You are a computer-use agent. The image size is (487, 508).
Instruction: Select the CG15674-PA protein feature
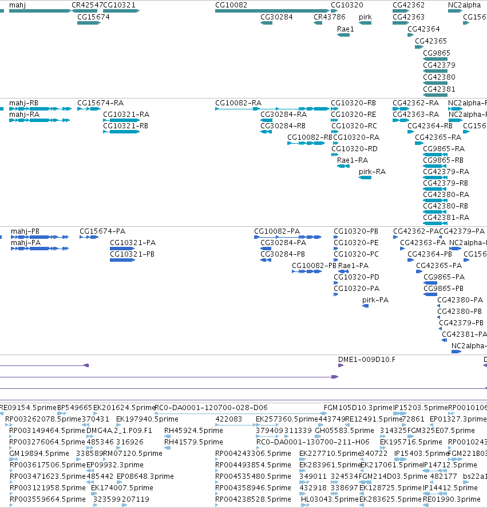[x=89, y=237]
